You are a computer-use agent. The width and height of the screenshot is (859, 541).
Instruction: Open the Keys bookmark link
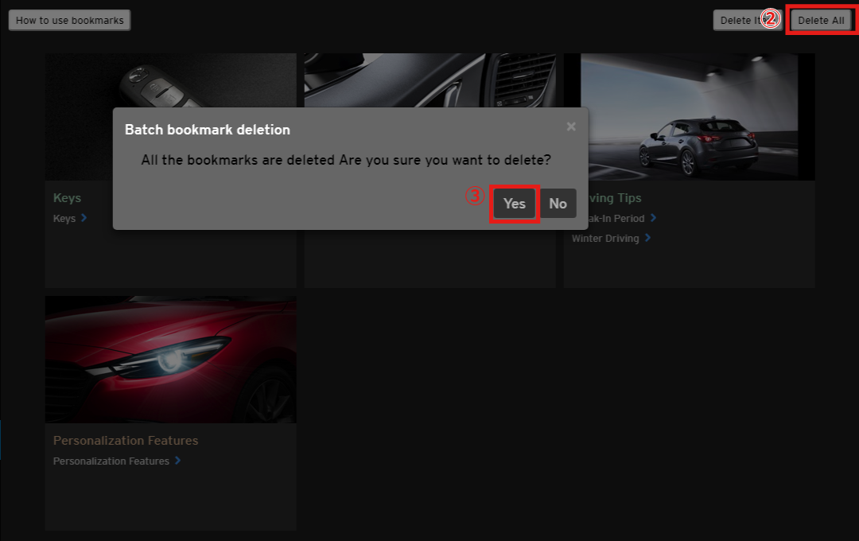64,218
